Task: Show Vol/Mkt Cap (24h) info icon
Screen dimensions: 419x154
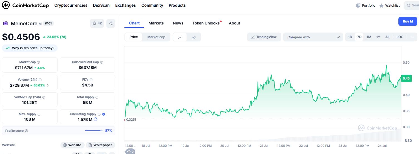Action: click(44, 97)
